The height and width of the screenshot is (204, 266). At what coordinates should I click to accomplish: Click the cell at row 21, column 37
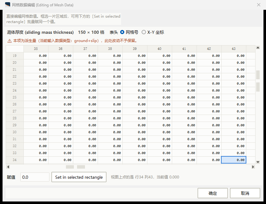pos(86,70)
